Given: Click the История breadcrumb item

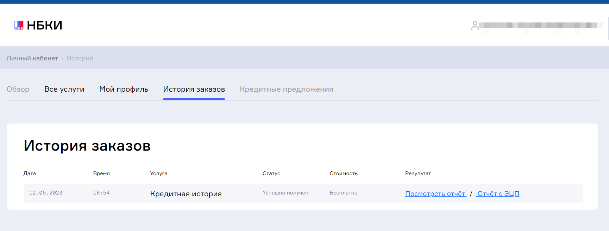Looking at the screenshot, I should 80,58.
